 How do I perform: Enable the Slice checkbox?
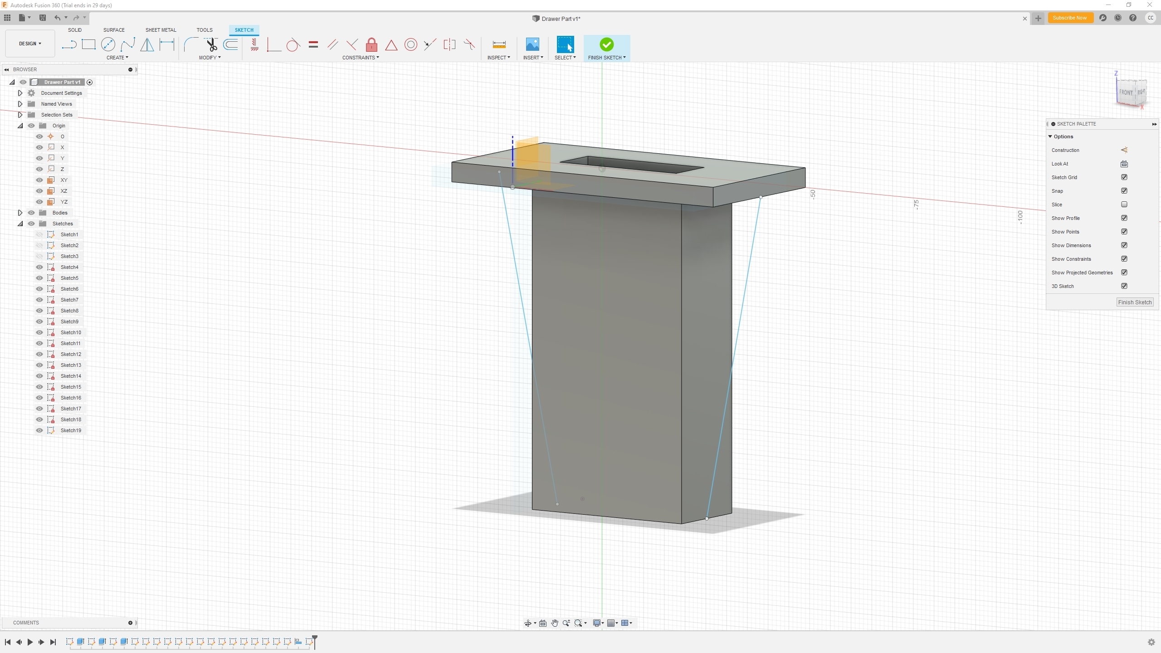coord(1124,205)
